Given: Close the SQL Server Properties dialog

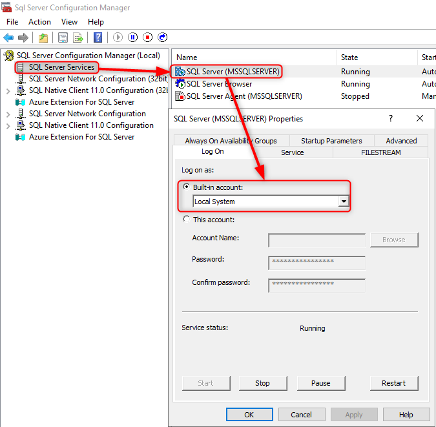Looking at the screenshot, I should 420,118.
